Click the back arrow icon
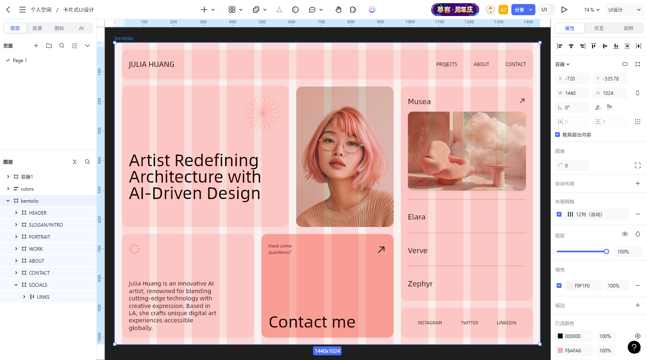647x360 pixels. 8,10
